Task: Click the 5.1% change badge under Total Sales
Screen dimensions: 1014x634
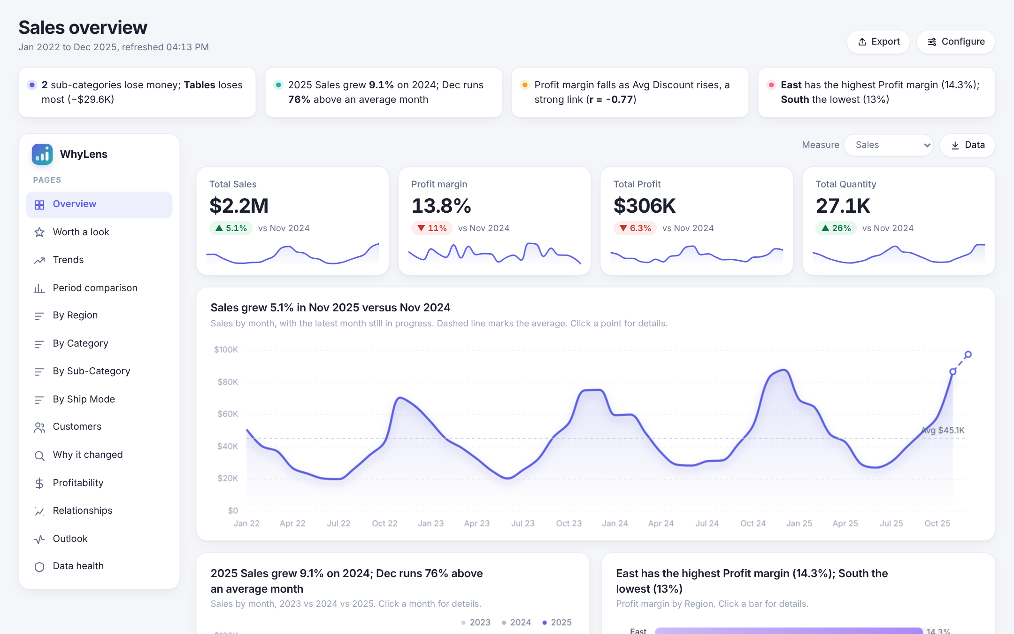Action: pos(231,228)
